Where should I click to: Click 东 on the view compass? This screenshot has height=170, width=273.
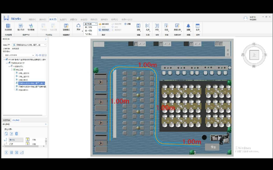pyautogui.click(x=265, y=55)
